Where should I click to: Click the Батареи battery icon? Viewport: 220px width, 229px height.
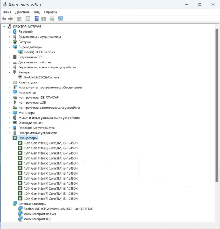pyautogui.click(x=15, y=42)
